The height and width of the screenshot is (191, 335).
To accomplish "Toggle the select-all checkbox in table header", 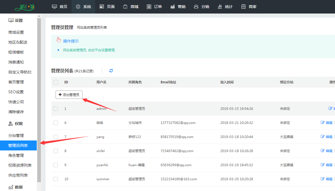I will pyautogui.click(x=56, y=82).
